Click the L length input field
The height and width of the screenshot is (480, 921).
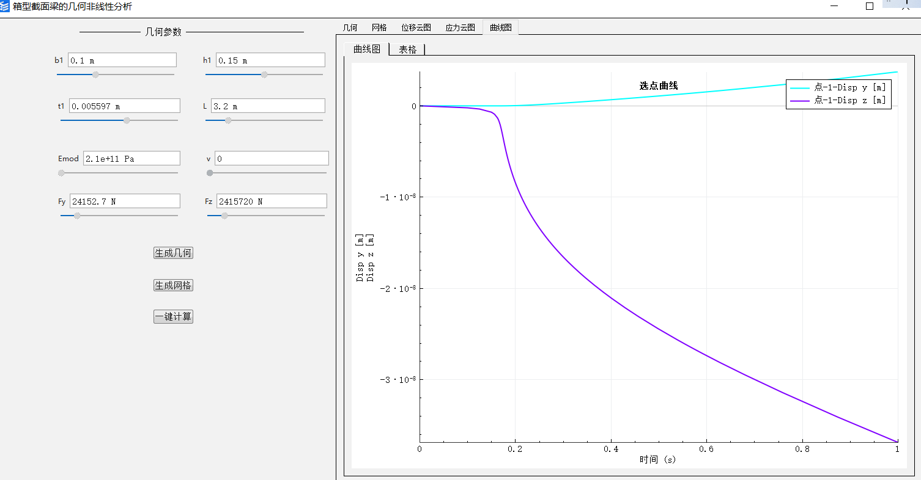[268, 106]
